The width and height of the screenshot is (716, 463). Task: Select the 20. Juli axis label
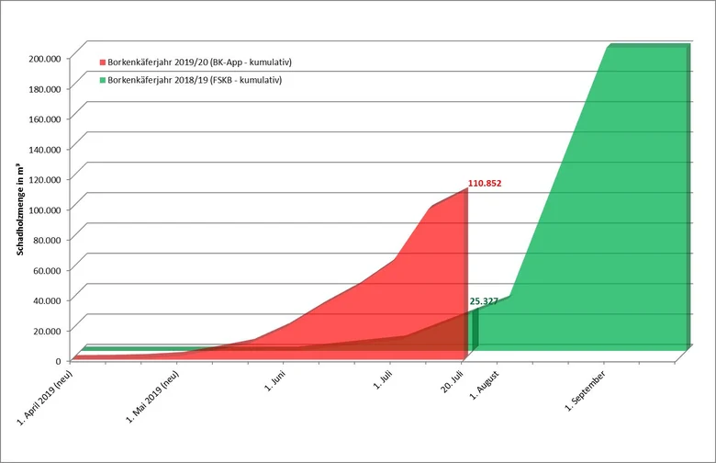coord(452,381)
